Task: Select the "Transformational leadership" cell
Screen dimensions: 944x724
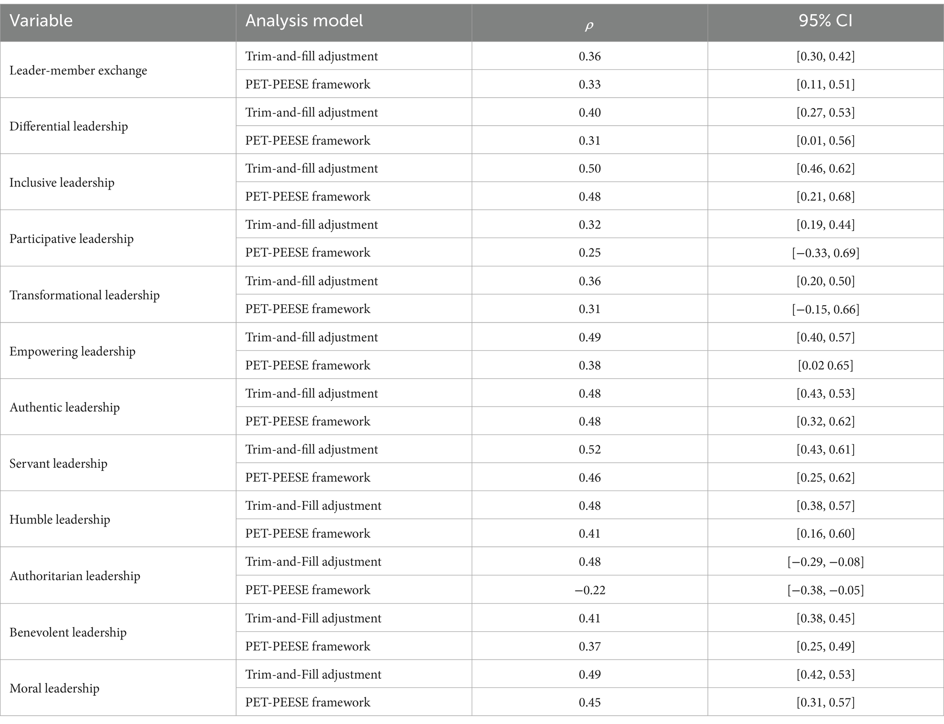Action: [x=84, y=295]
